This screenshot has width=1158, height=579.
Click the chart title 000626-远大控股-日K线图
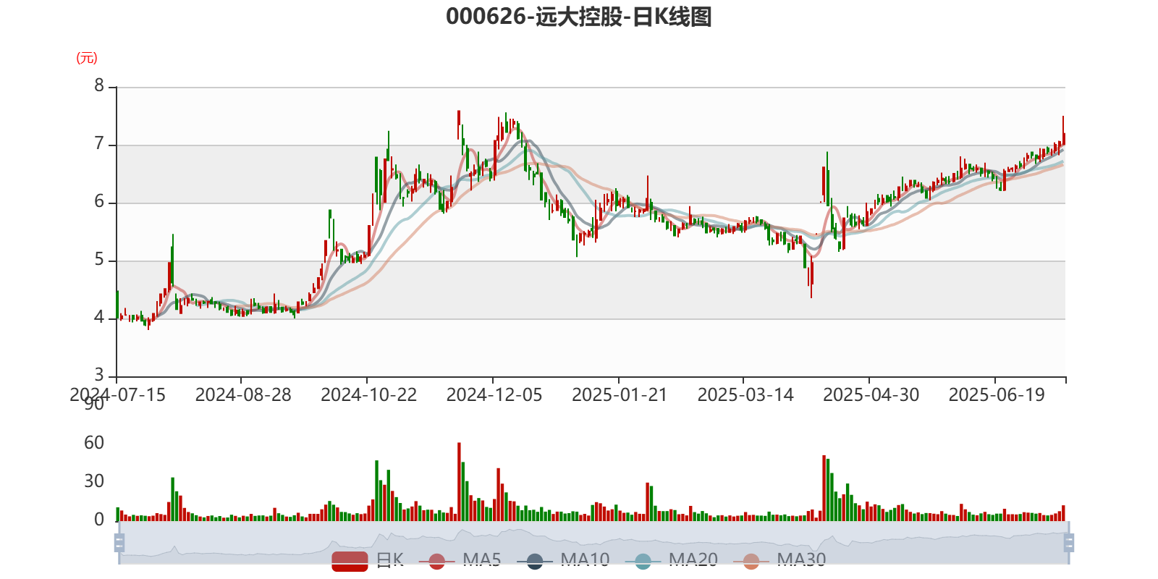tap(579, 17)
